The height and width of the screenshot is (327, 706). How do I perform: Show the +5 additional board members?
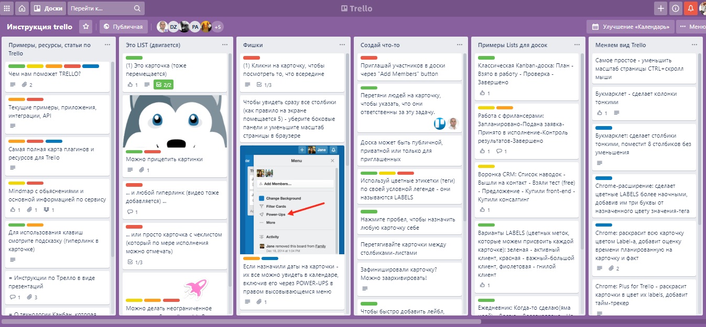coord(218,27)
